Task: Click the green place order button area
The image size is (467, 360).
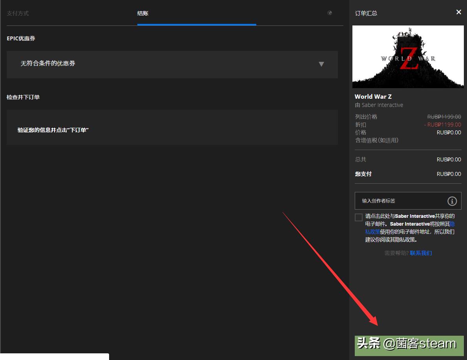Action: click(409, 346)
